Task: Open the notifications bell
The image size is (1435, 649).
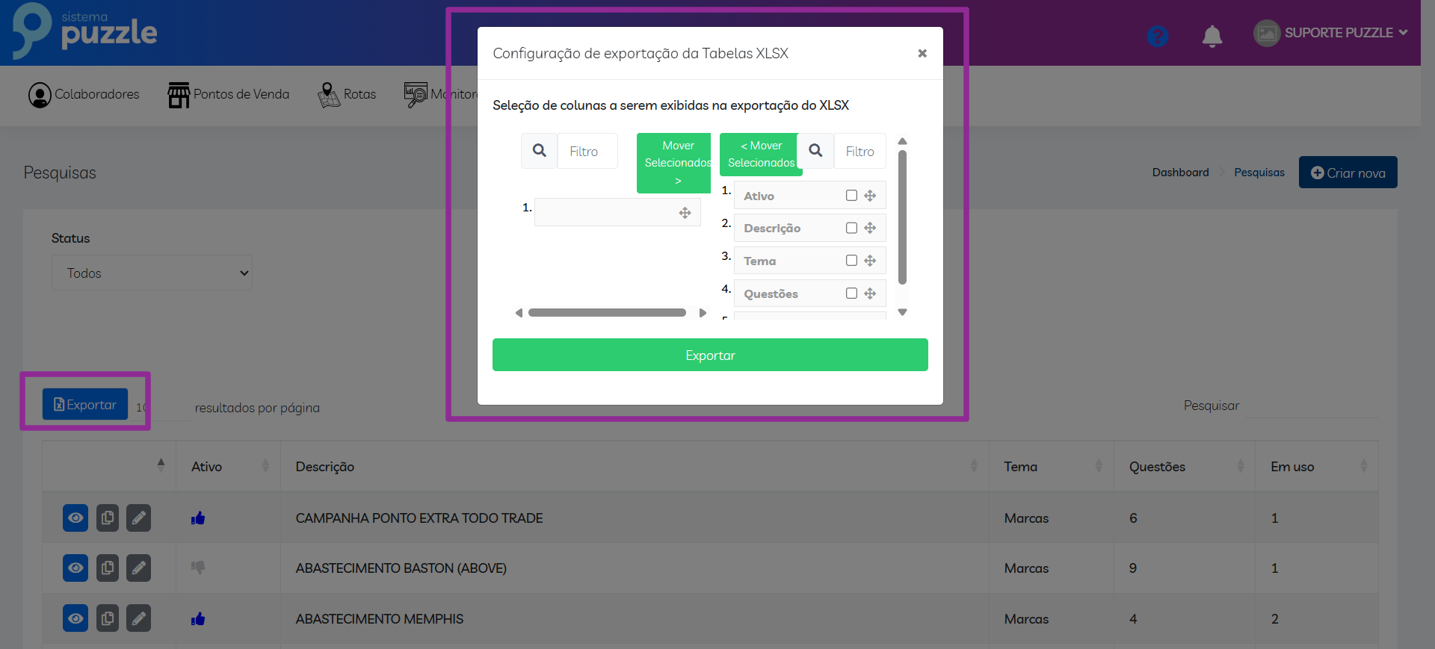Action: point(1212,36)
